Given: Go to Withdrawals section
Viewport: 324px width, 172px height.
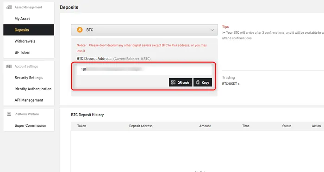Looking at the screenshot, I should click(x=25, y=41).
